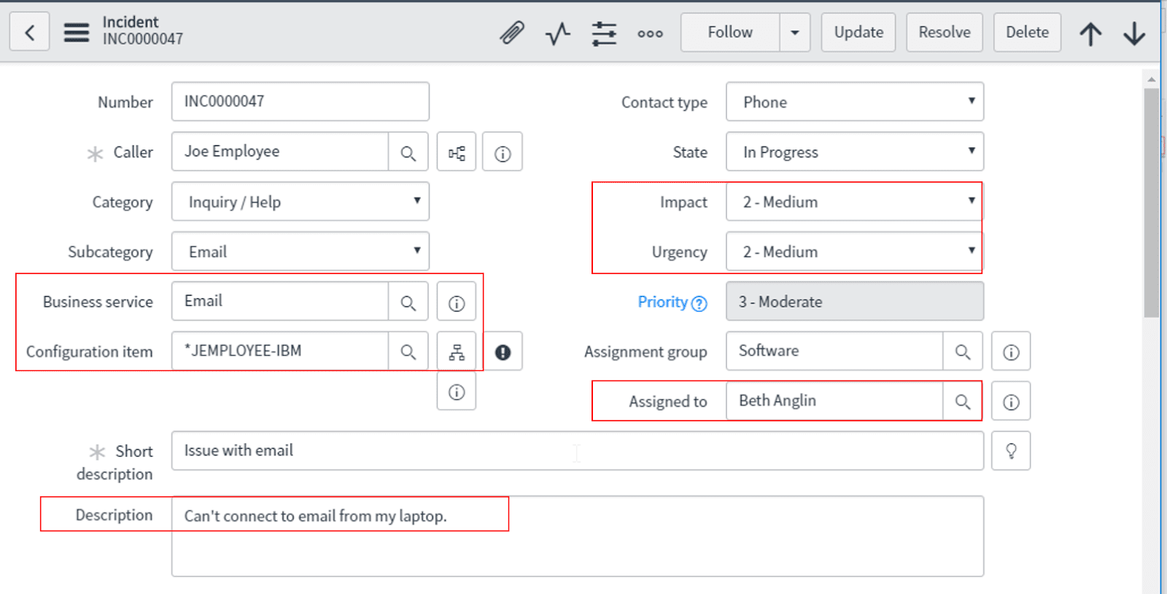Image resolution: width=1167 pixels, height=594 pixels.
Task: Open the State dropdown showing In Progress
Action: click(x=855, y=152)
